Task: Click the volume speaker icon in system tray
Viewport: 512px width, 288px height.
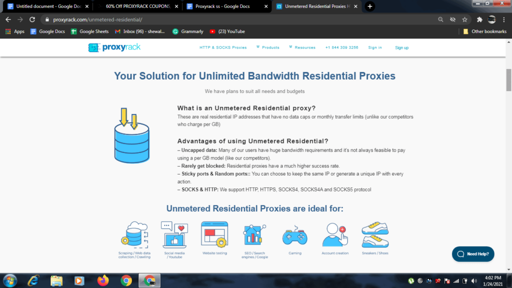Action: [x=474, y=281]
